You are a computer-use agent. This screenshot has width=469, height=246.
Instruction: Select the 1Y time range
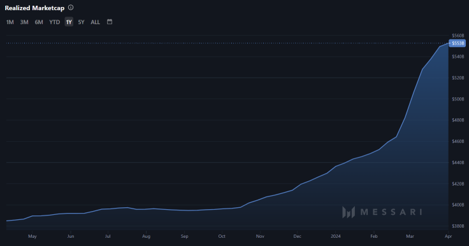click(69, 22)
